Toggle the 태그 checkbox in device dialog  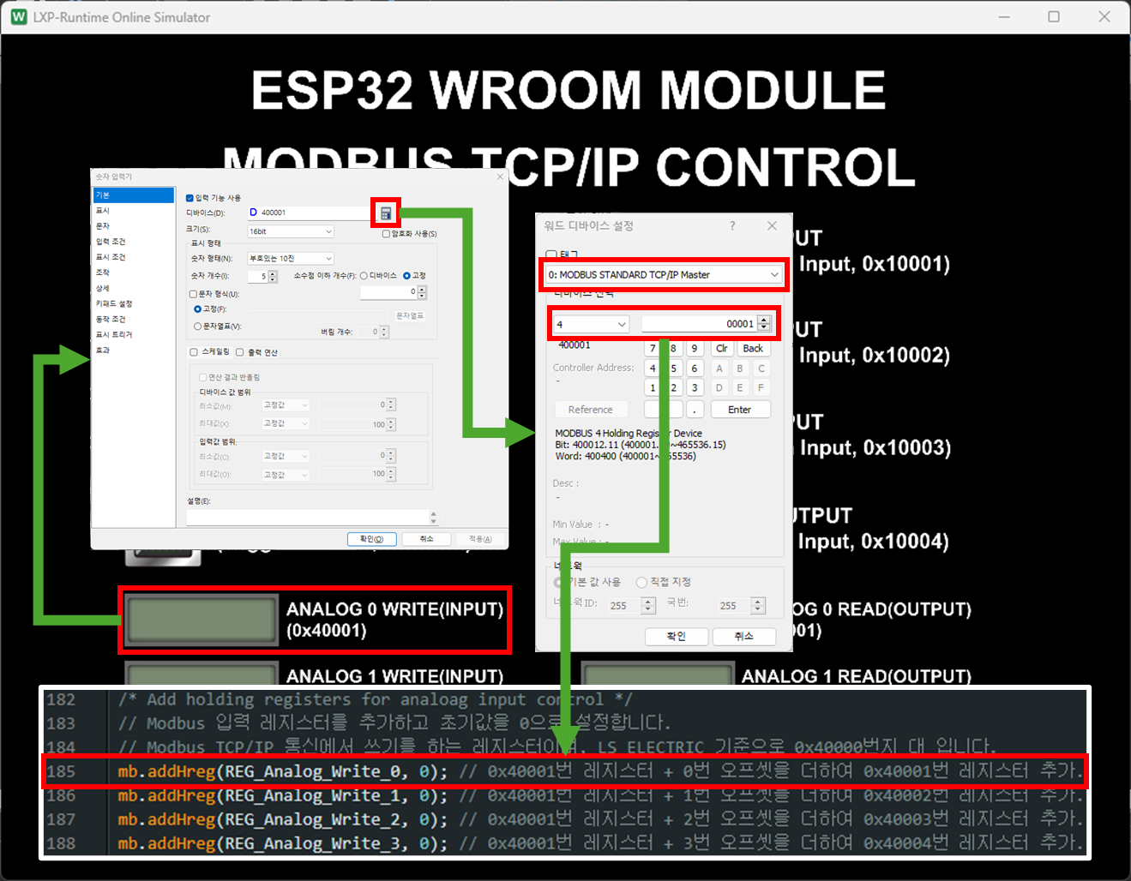(551, 255)
